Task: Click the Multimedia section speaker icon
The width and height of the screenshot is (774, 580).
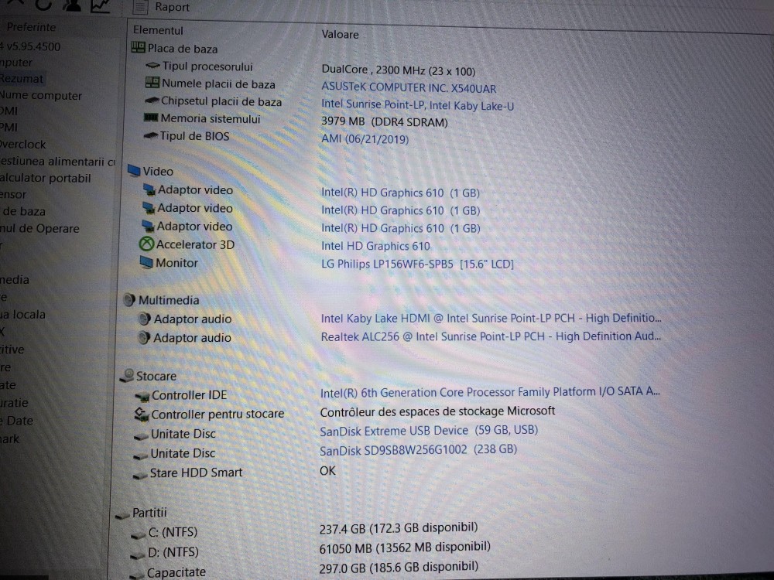Action: click(x=129, y=300)
